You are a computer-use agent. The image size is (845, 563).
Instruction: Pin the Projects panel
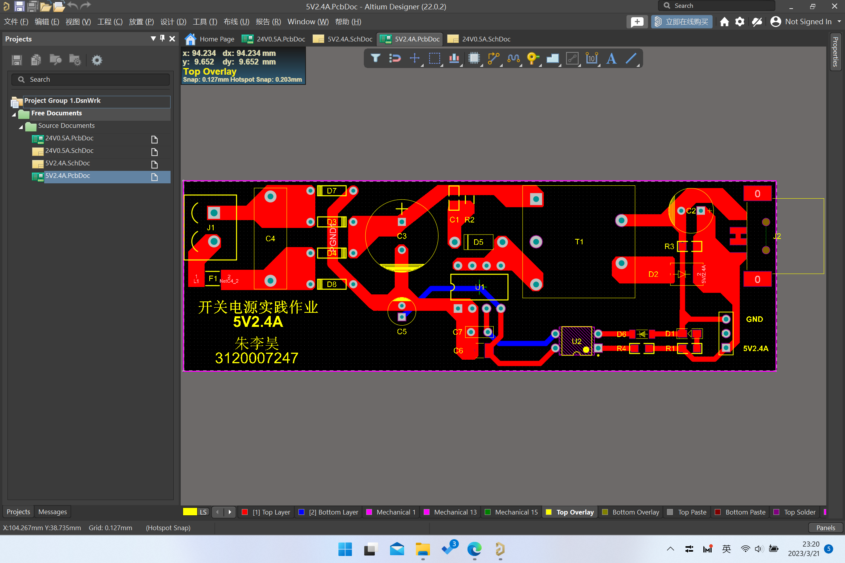tap(162, 38)
